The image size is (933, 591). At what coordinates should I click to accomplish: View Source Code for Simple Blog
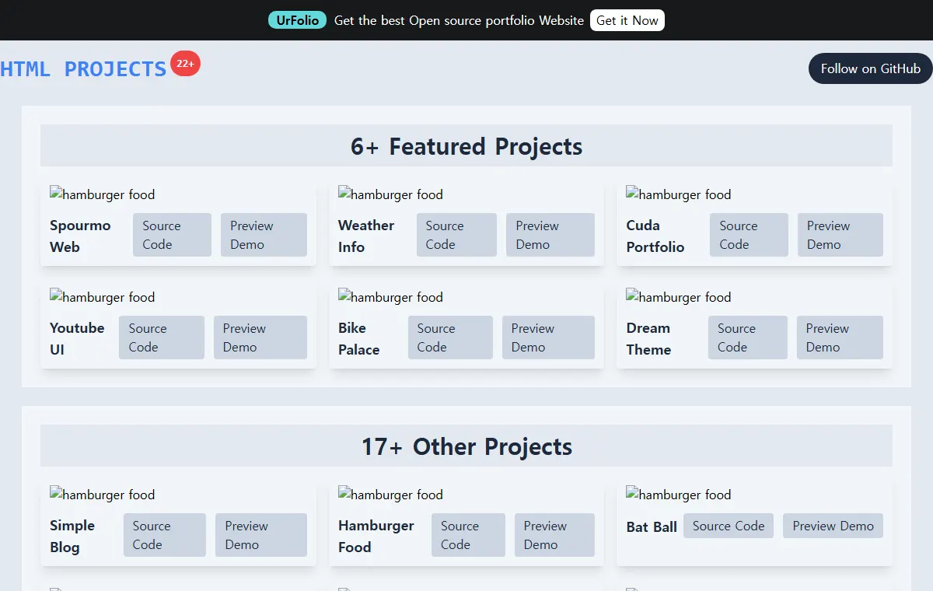[x=165, y=535]
